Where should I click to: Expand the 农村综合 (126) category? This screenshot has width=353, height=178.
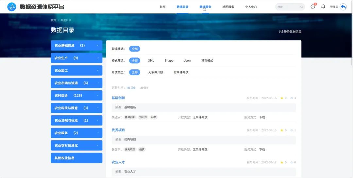[x=76, y=96]
